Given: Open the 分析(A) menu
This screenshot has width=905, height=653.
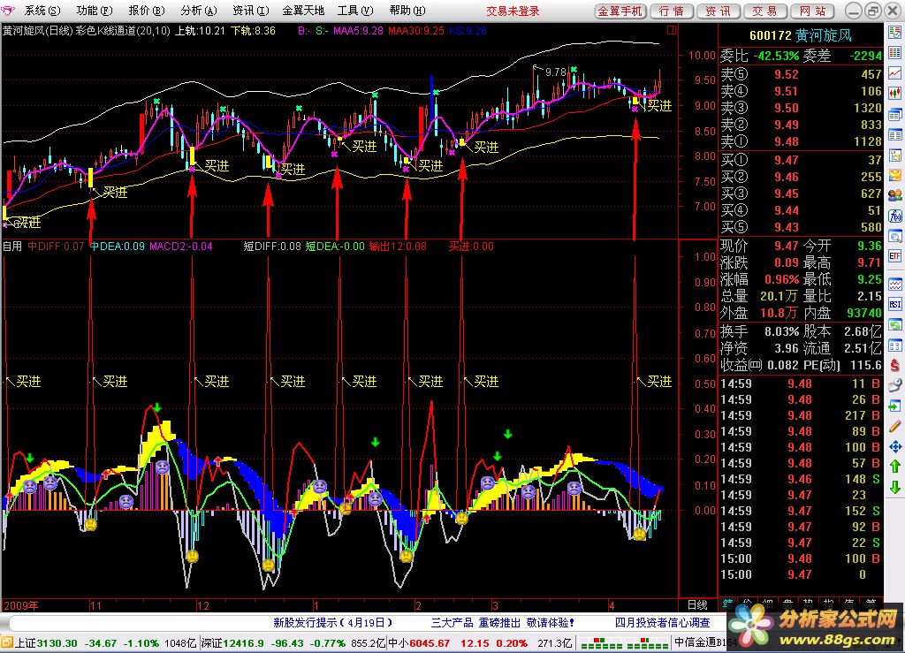Looking at the screenshot, I should [x=198, y=11].
